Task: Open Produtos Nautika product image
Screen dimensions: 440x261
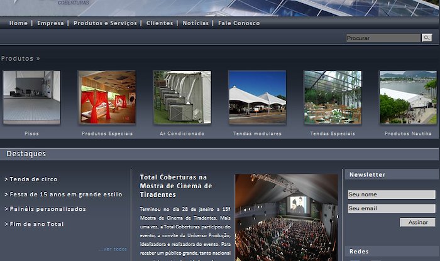Action: (408, 97)
